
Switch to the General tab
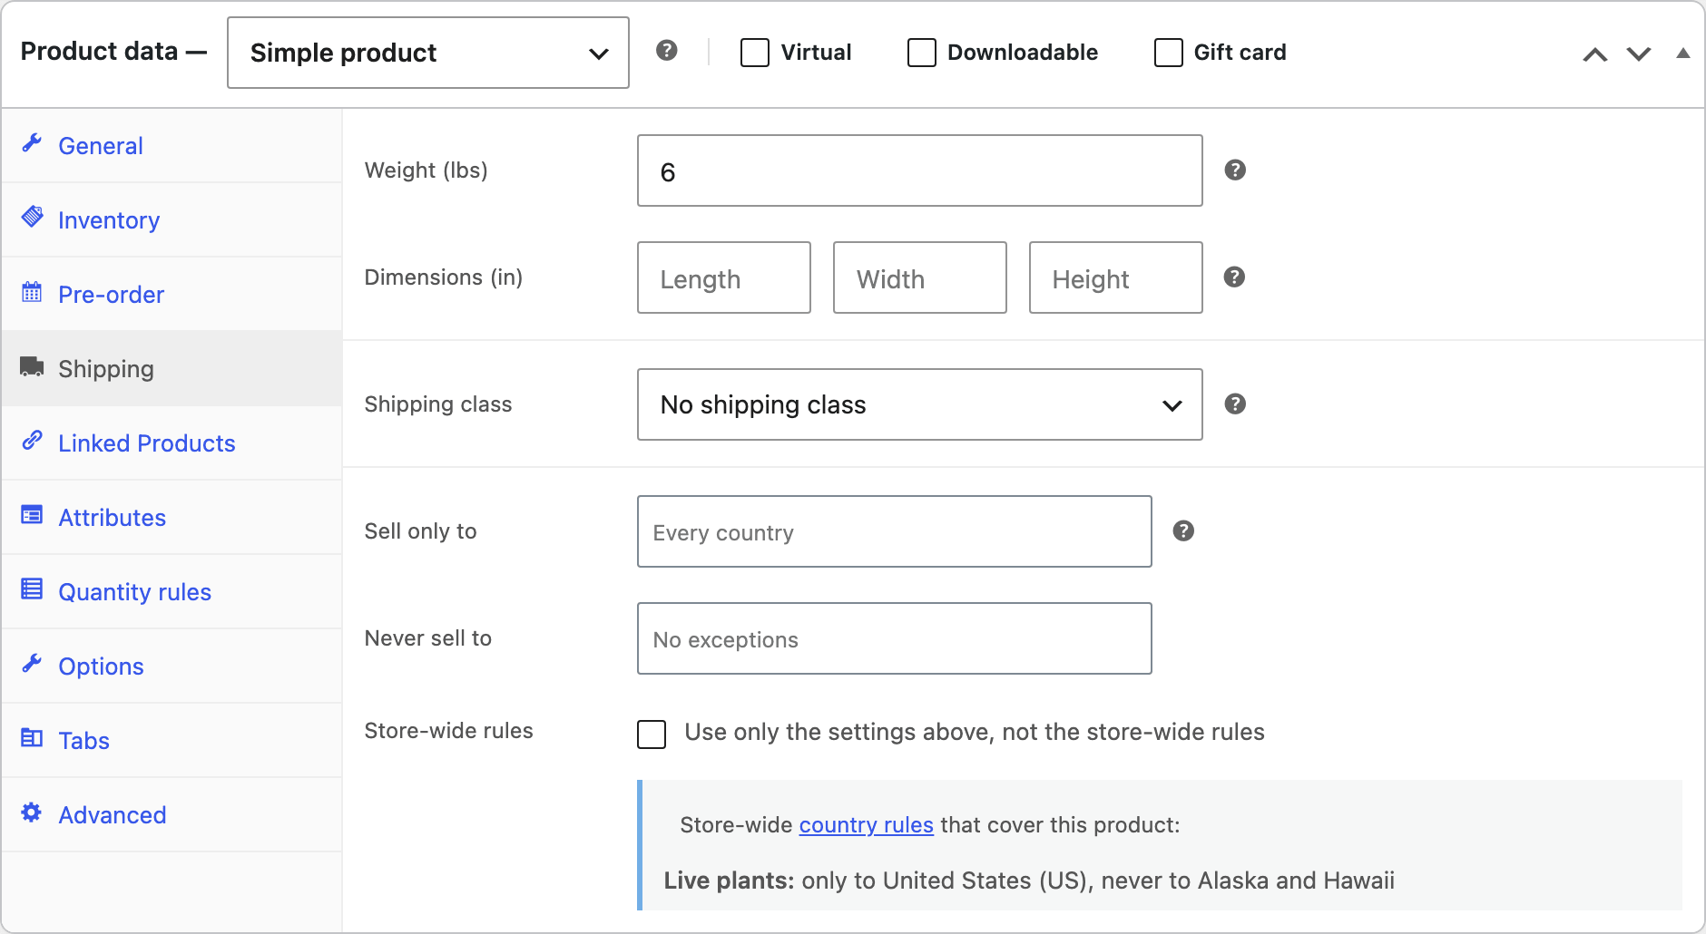point(172,146)
